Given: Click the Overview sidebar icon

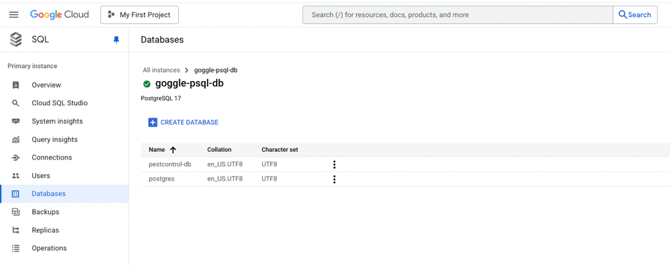Looking at the screenshot, I should click(16, 85).
